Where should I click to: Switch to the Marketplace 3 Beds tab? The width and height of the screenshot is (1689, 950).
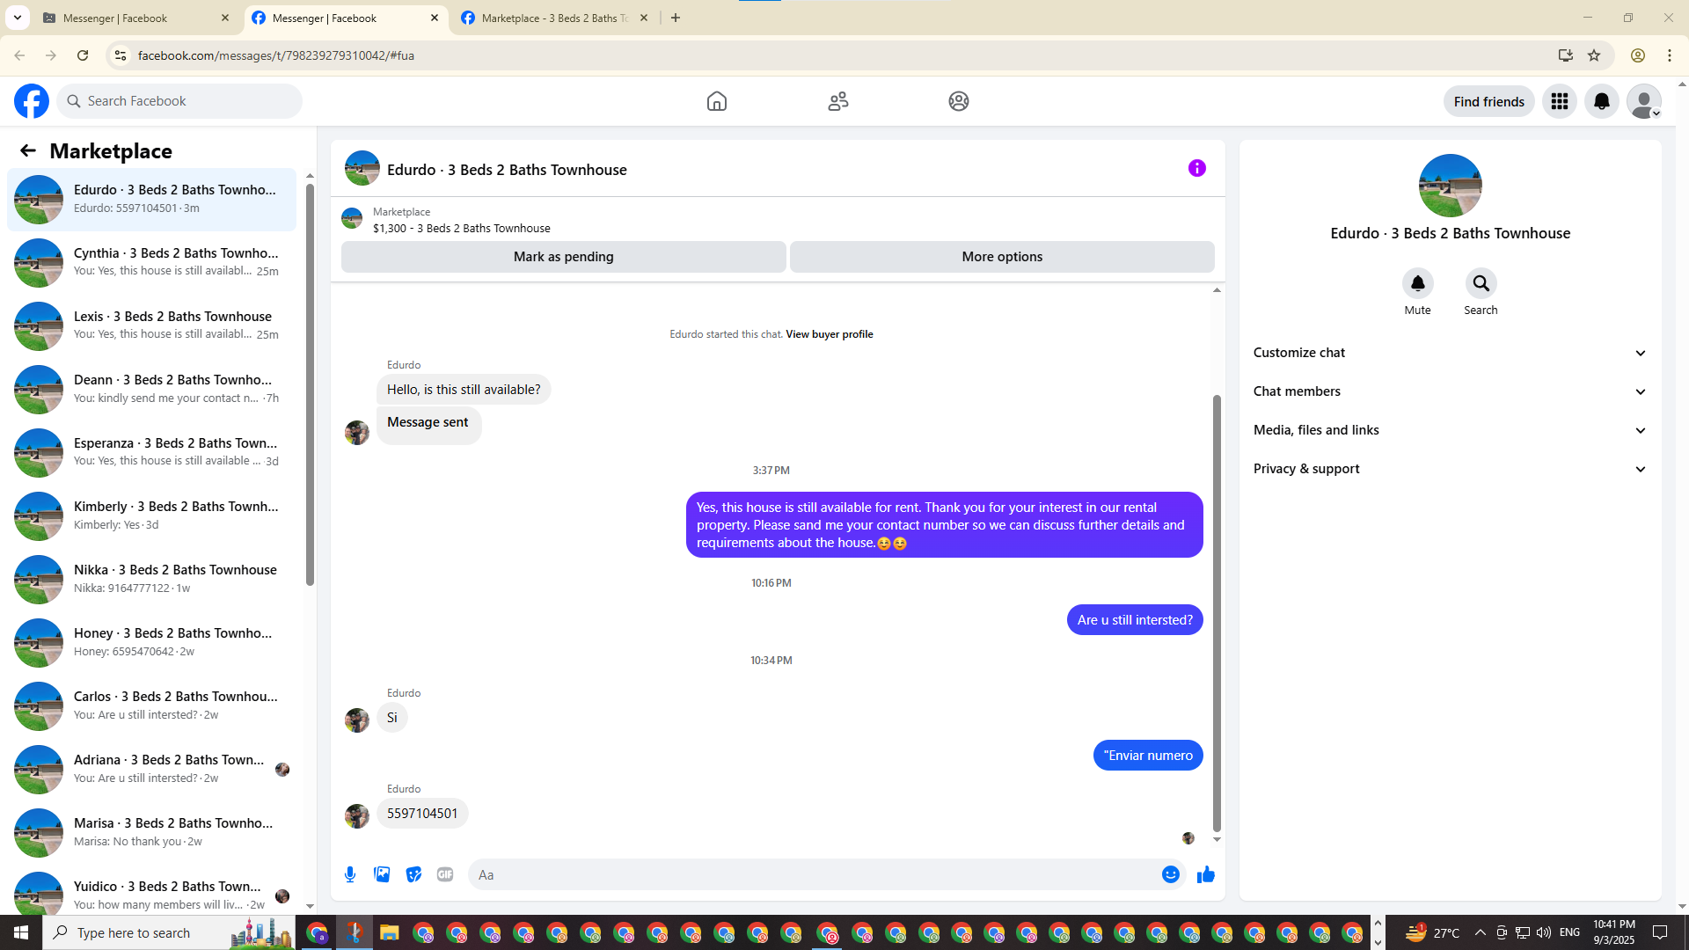554,18
